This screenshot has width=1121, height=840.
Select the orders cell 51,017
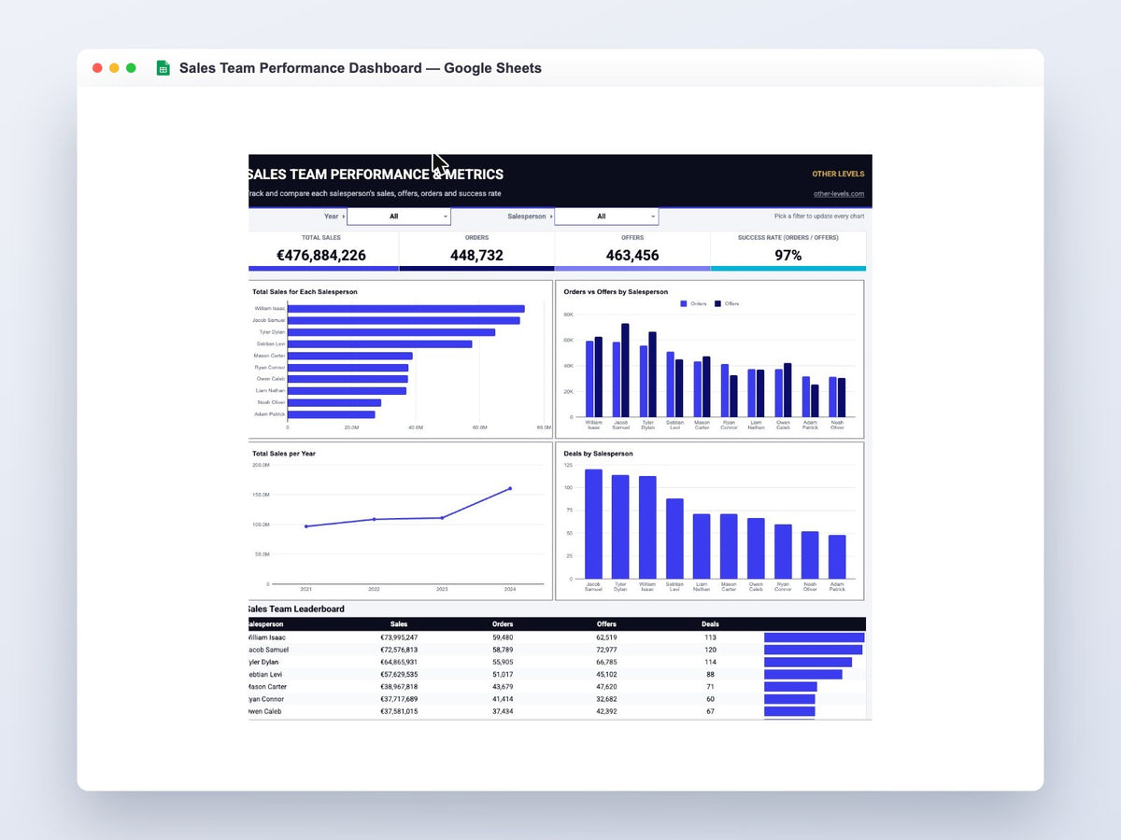(x=503, y=674)
